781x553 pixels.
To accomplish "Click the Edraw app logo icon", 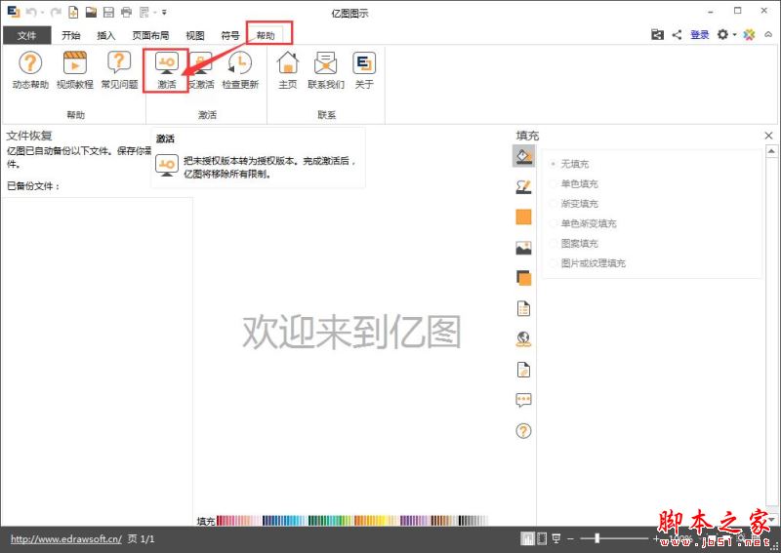I will click(14, 12).
